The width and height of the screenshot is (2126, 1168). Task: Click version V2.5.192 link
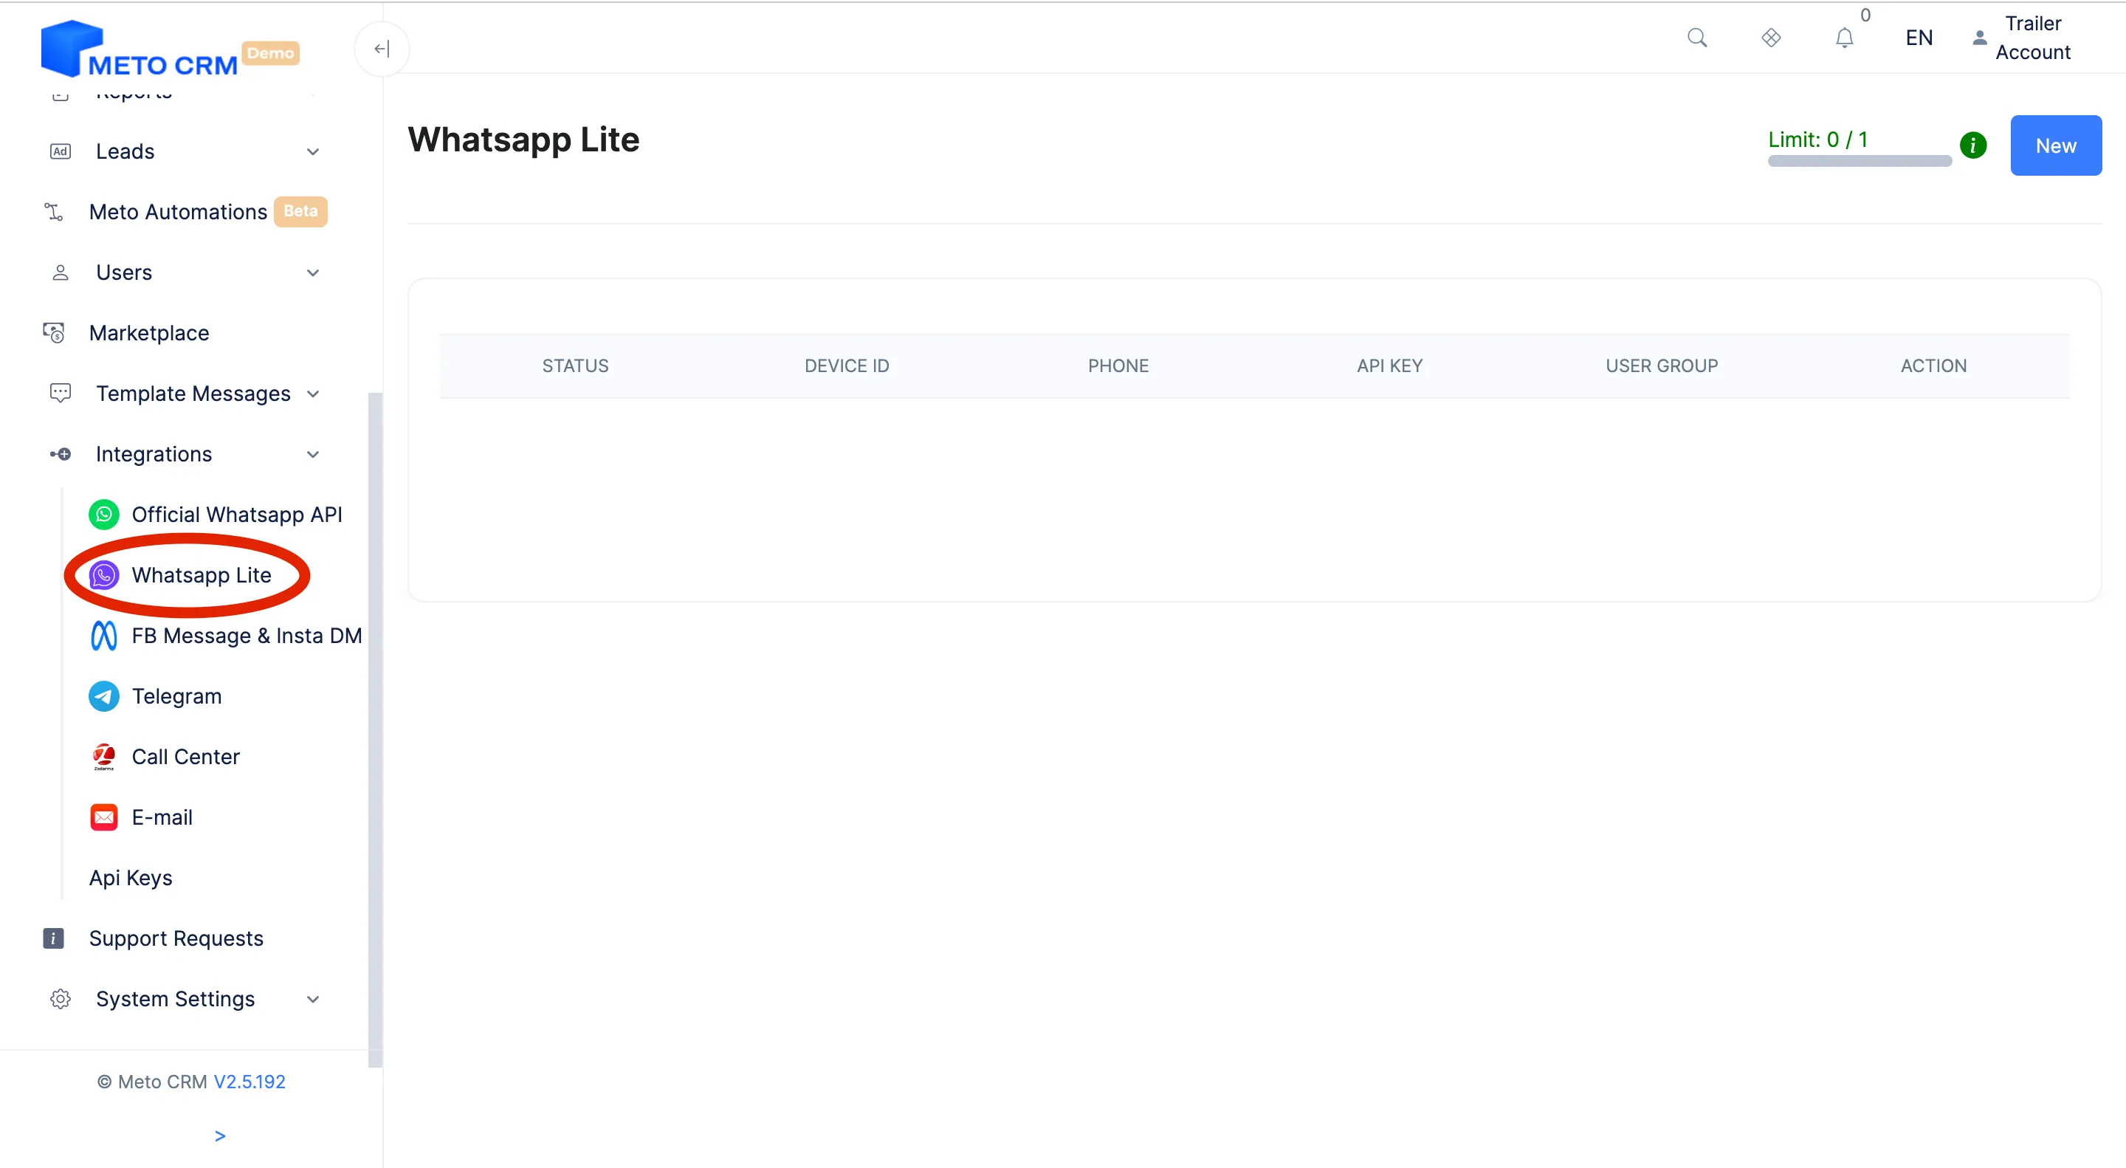[250, 1082]
